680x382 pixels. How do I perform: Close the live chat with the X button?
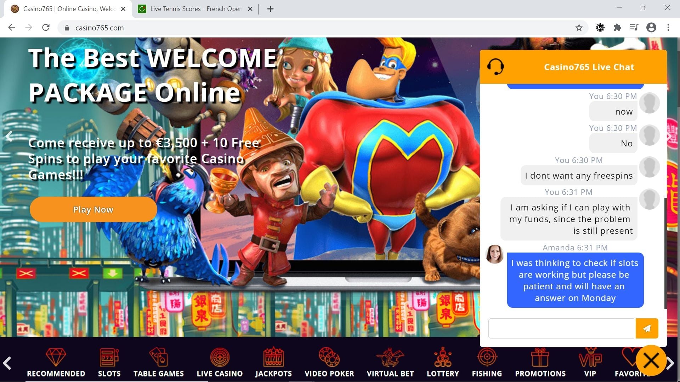(x=651, y=361)
